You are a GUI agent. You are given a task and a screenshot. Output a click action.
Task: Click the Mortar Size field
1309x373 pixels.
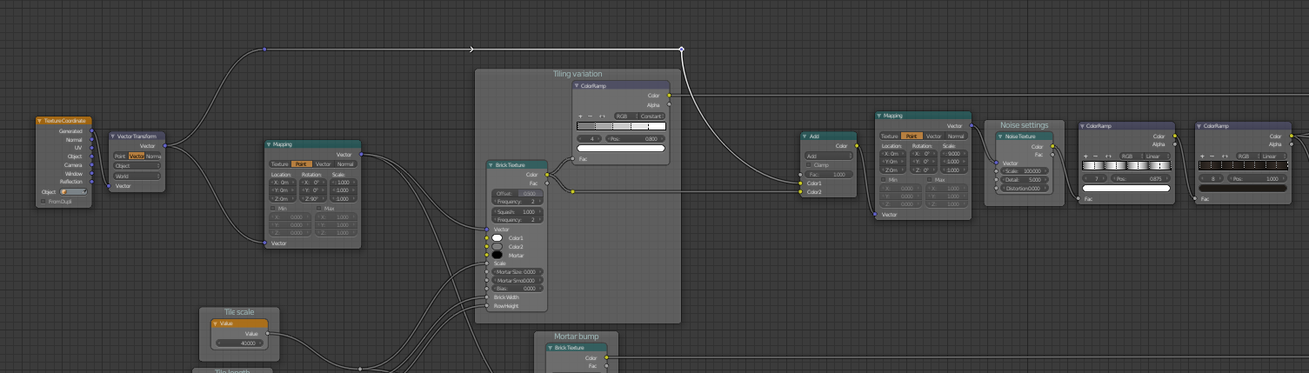pyautogui.click(x=517, y=272)
